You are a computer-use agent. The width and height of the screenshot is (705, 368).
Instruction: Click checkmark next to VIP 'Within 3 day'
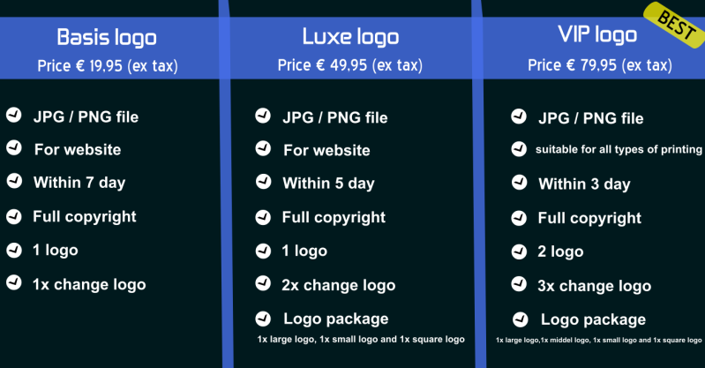pos(520,183)
